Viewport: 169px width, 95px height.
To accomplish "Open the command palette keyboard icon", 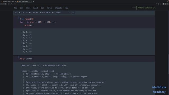I will (x=73, y=12).
